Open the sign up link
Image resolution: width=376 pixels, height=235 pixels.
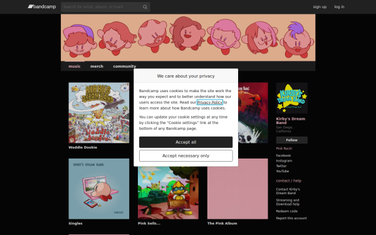point(320,7)
